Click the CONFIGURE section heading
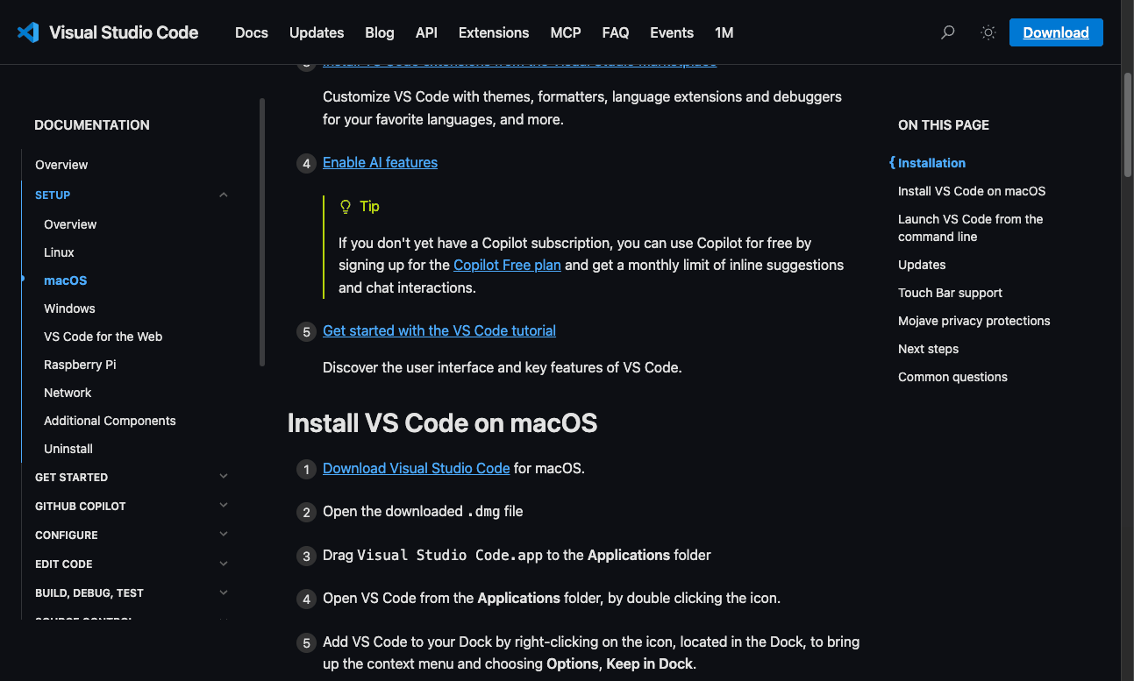Screen dimensions: 1134x681 [x=67, y=535]
